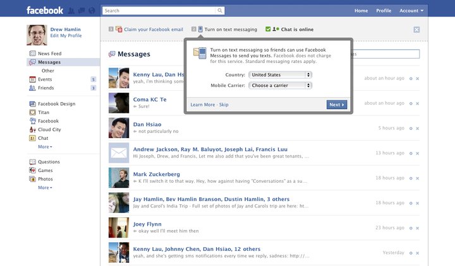Toggle the Chat is online checkbox
The height and width of the screenshot is (266, 455).
coord(269,29)
